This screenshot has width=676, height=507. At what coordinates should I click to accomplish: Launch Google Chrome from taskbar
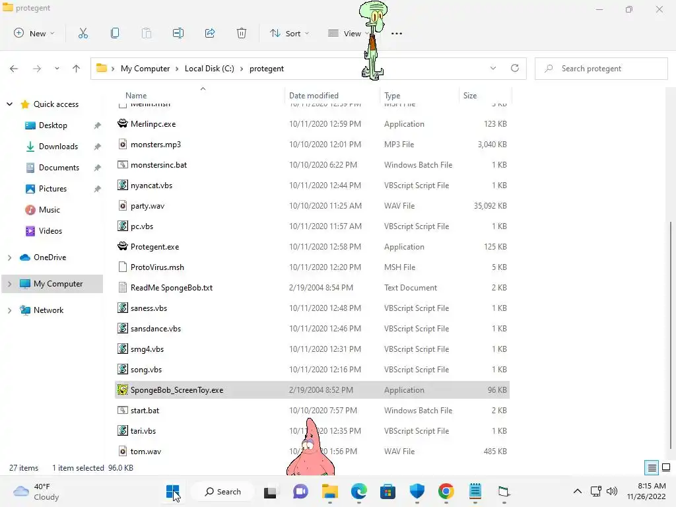(x=446, y=491)
